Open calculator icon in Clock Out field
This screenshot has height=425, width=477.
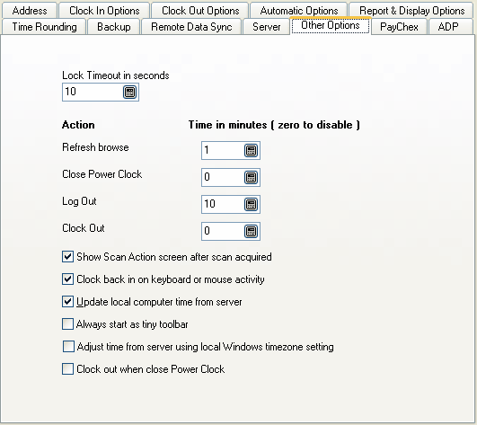251,231
